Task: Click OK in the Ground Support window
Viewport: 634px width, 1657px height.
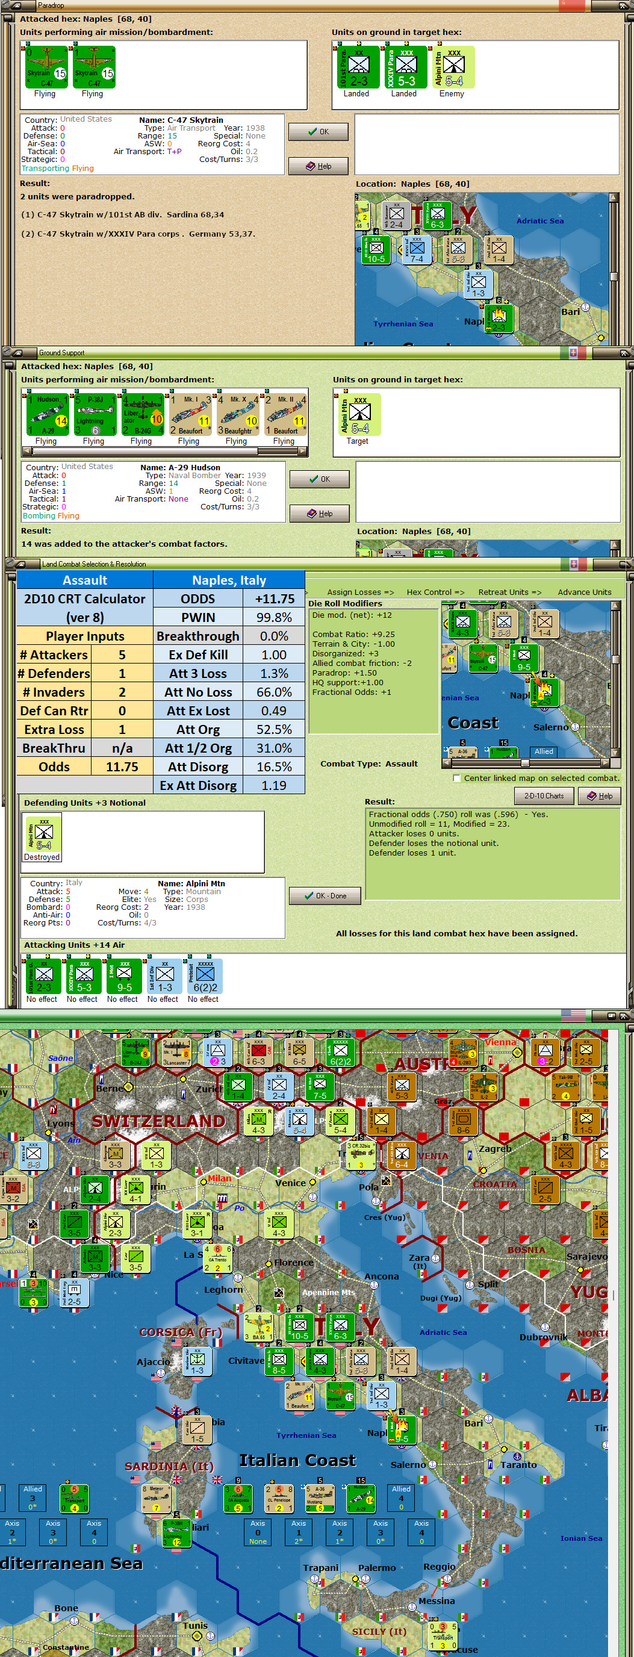Action: coord(320,479)
